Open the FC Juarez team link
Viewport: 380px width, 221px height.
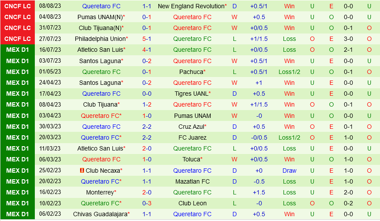pos(192,137)
